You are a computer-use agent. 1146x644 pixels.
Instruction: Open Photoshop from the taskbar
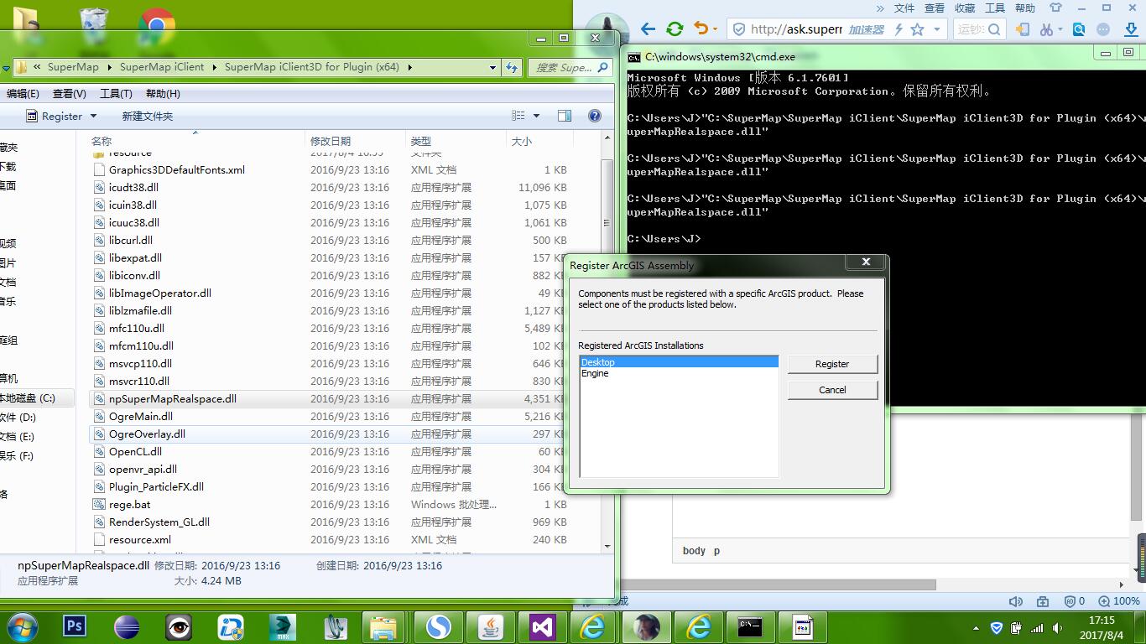click(75, 626)
